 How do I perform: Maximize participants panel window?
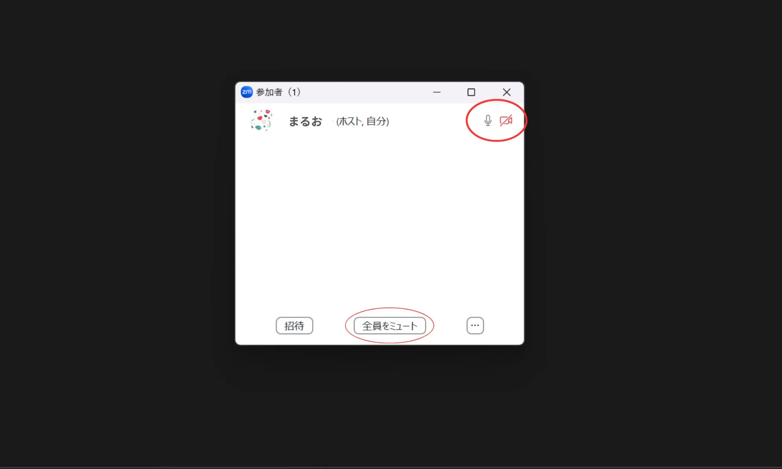472,92
